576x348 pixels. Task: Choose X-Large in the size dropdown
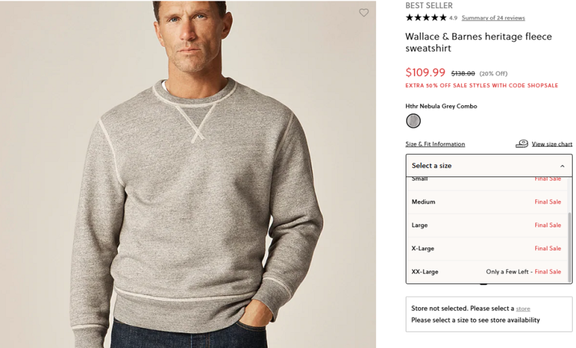coord(423,248)
